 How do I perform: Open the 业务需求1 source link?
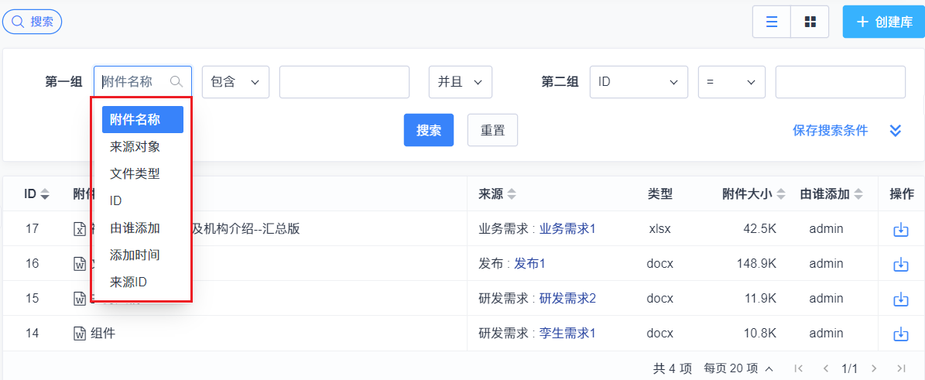[x=567, y=229]
